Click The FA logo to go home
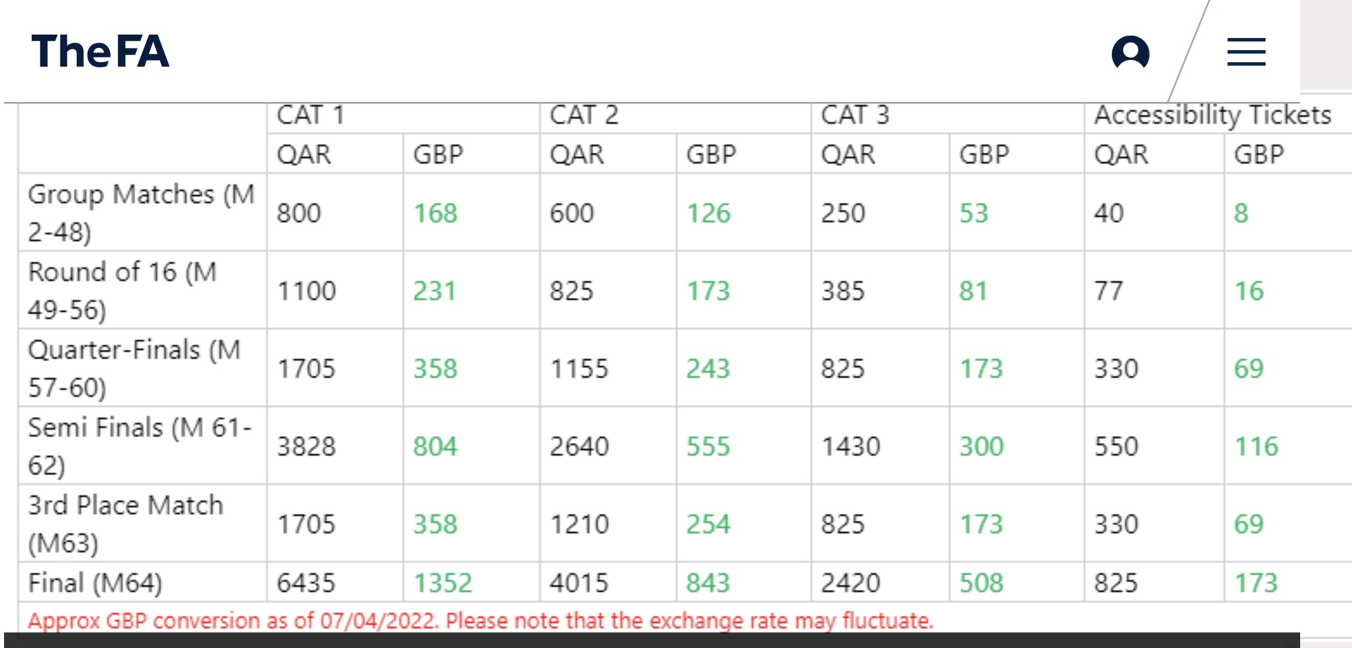The image size is (1352, 648). (x=100, y=51)
